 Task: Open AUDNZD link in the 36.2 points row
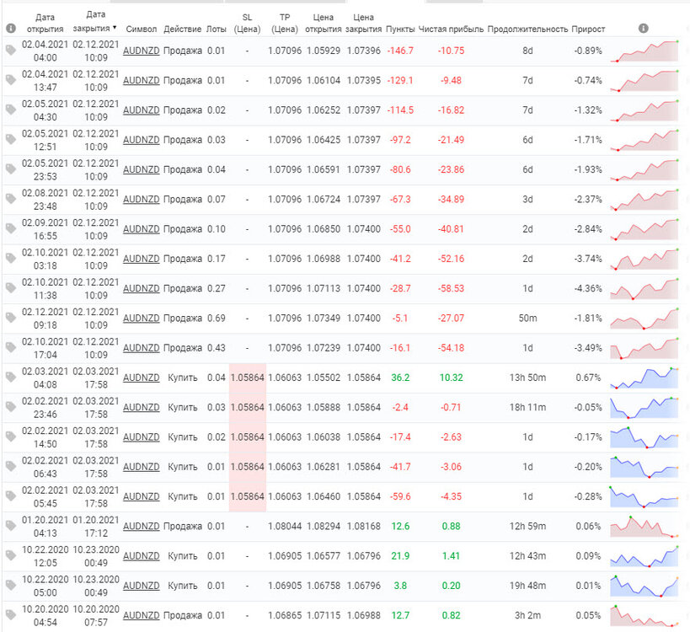coord(141,378)
